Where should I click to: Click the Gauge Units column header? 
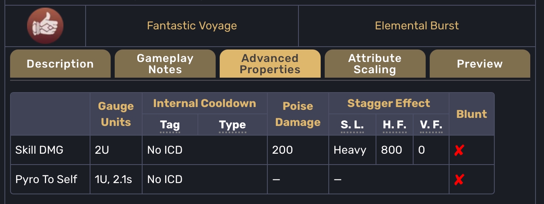click(116, 114)
